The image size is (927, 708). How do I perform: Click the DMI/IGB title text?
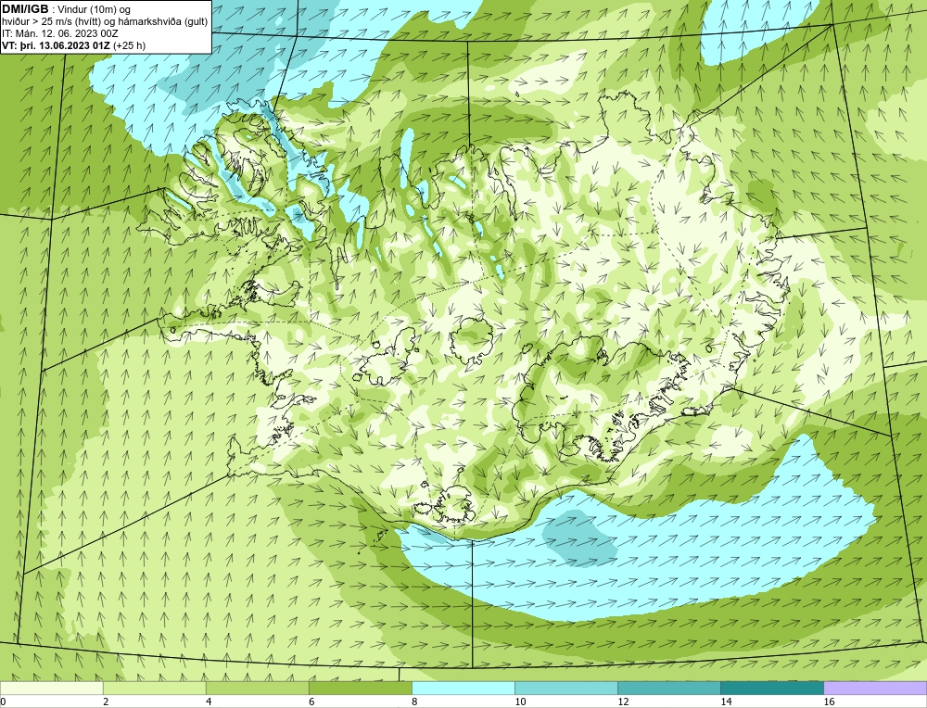[25, 9]
